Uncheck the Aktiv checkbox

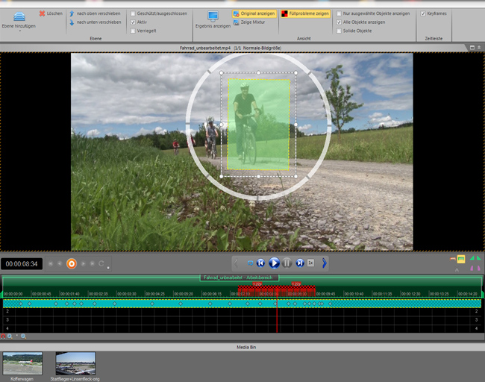133,22
